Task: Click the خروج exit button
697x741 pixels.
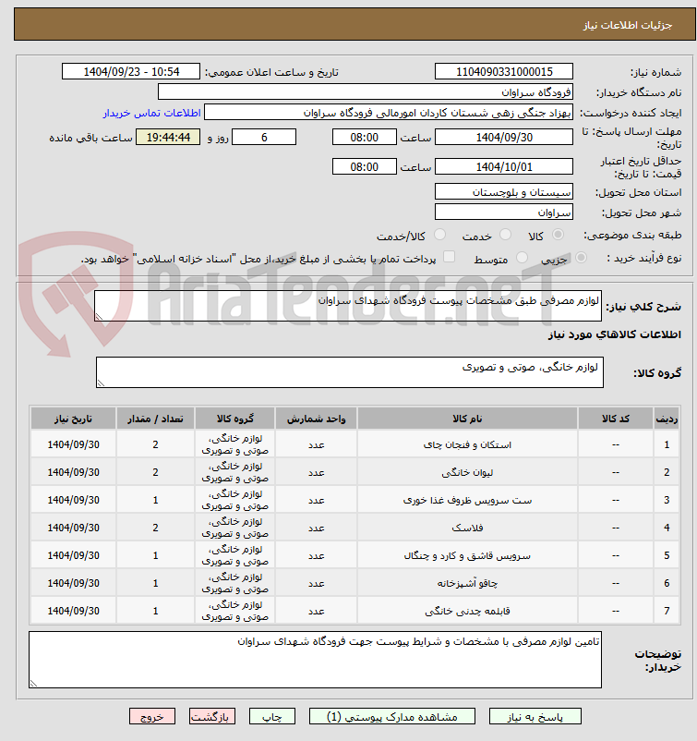Action: click(152, 716)
